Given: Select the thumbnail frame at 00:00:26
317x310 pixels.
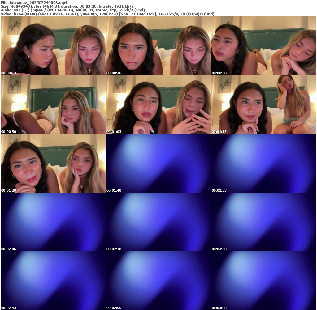Looking at the screenshot, I should click(x=158, y=46).
